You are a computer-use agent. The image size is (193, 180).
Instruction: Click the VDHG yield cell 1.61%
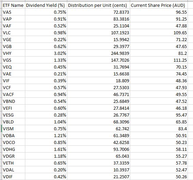tap(46, 149)
